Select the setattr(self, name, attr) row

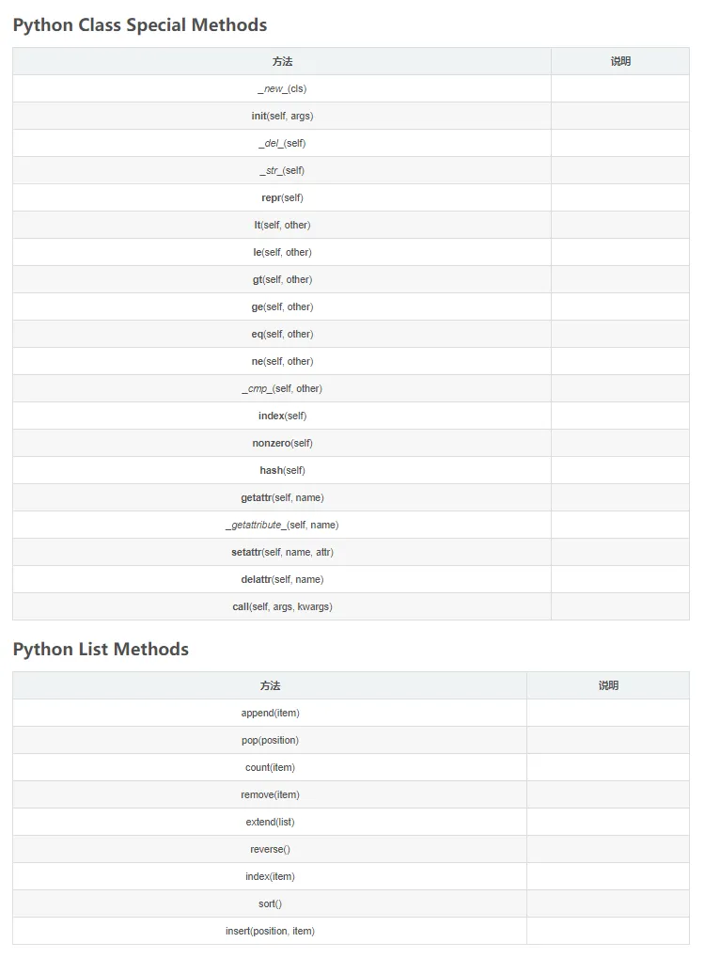[282, 552]
